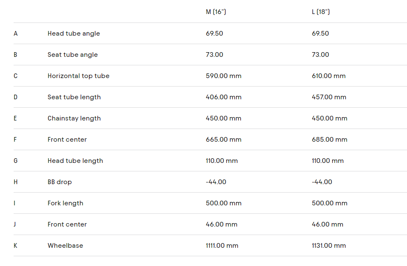Viewport: 407px width, 266px height.
Task: Select the 69.50 value under M size
Action: [x=214, y=34]
